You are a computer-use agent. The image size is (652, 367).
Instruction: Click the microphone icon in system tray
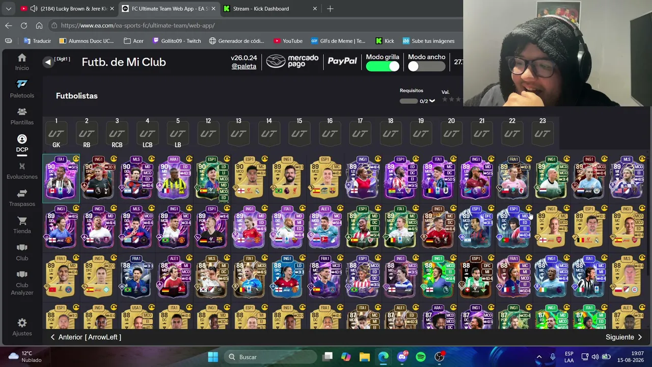click(553, 357)
